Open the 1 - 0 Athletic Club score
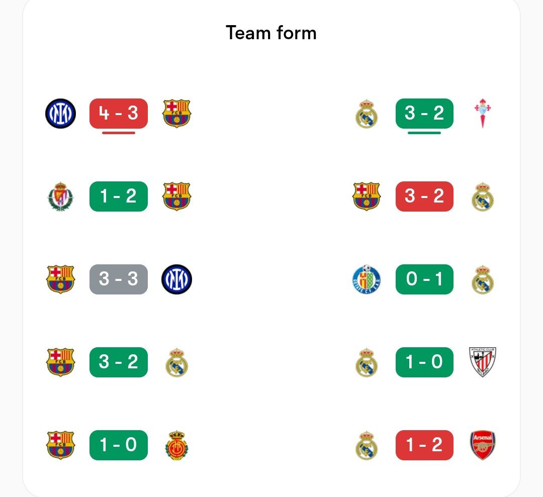Screen dimensions: 543x497 [424, 362]
